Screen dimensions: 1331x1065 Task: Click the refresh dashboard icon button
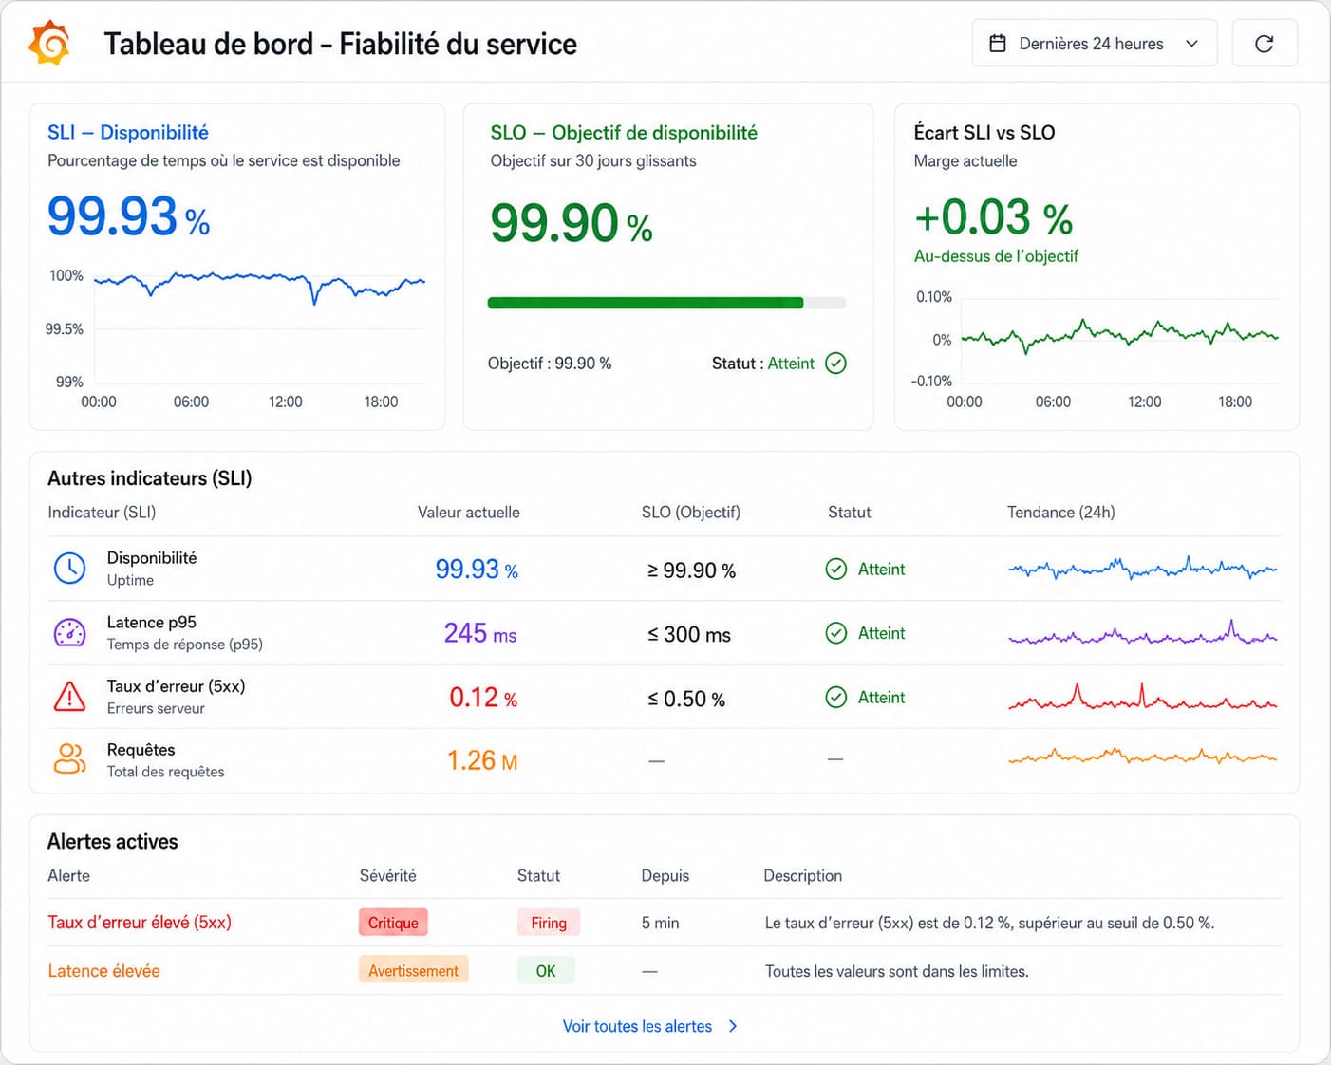(1265, 44)
